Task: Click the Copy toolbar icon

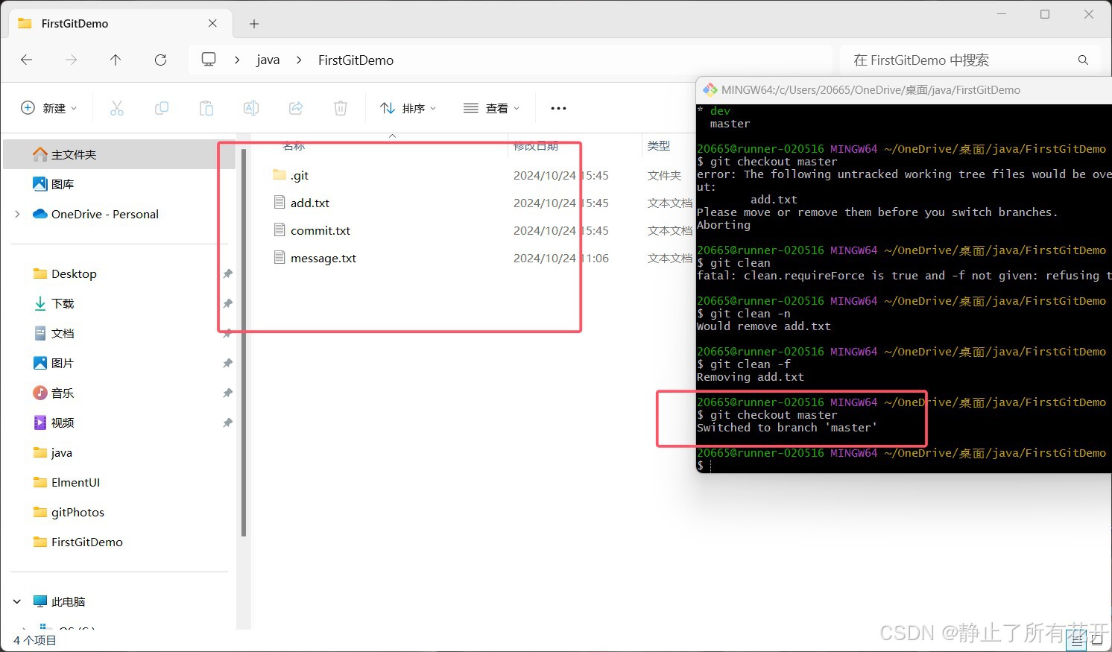Action: [x=162, y=108]
